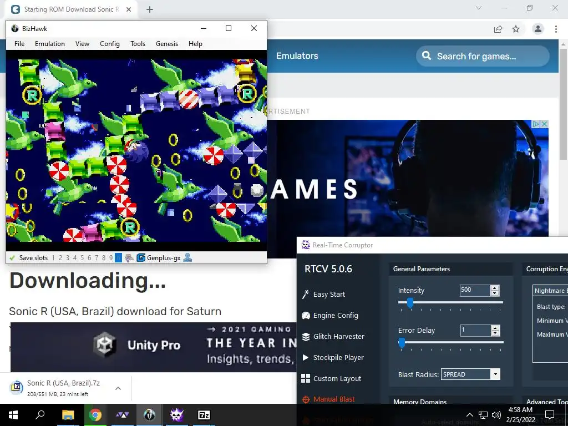
Task: Open Engine Config in RTCV
Action: click(x=330, y=316)
